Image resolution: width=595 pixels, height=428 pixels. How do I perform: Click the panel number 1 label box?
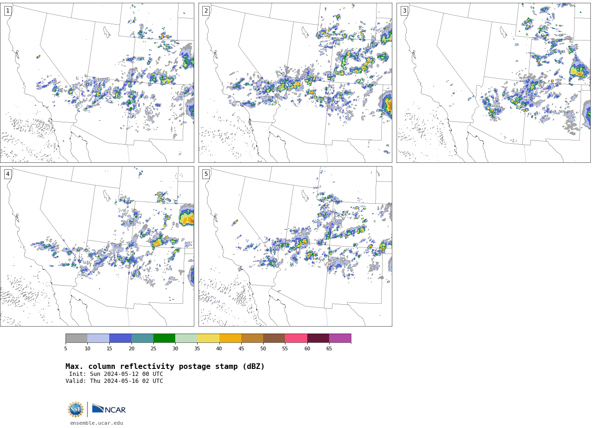pos(7,11)
